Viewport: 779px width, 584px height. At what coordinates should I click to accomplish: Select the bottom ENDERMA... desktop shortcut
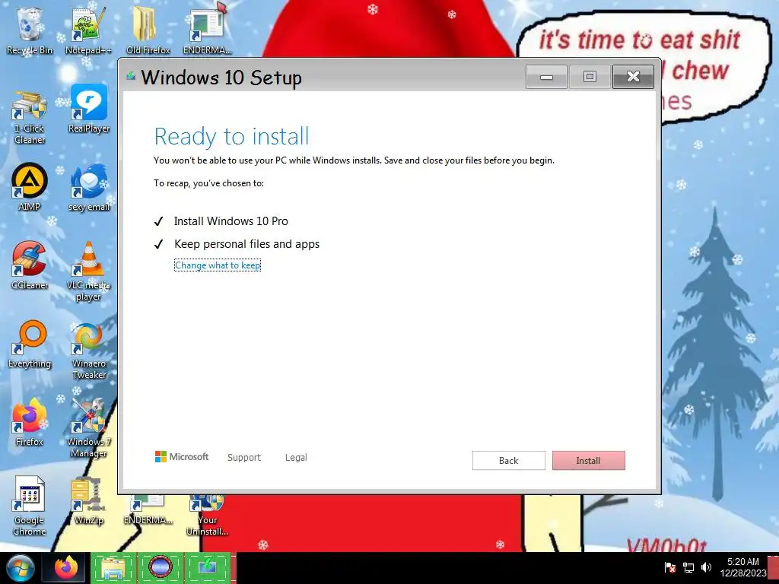(148, 509)
